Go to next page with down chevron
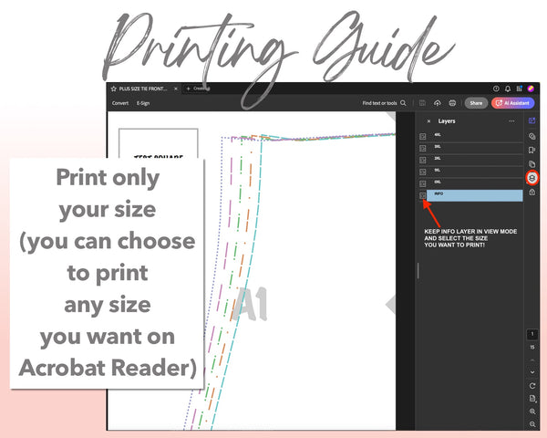The width and height of the screenshot is (547, 438). click(532, 371)
